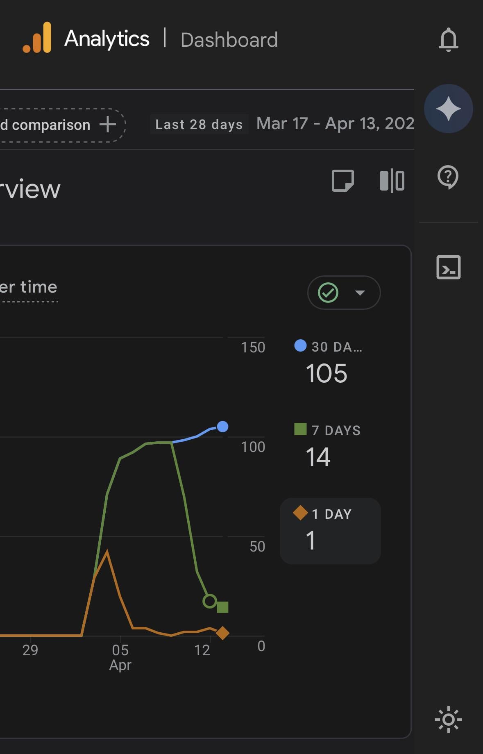Toggle the light/dark theme sun icon
The image size is (483, 754).
tap(448, 719)
